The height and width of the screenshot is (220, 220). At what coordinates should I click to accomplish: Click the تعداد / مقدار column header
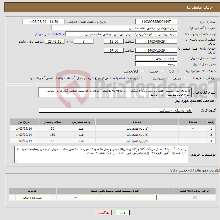tap(52, 122)
